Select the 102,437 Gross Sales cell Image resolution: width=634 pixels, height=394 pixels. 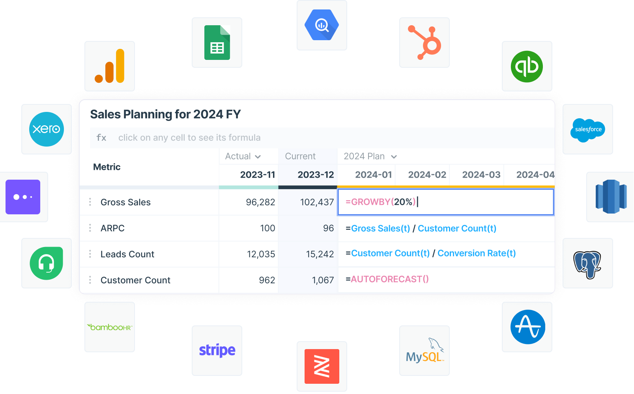308,202
